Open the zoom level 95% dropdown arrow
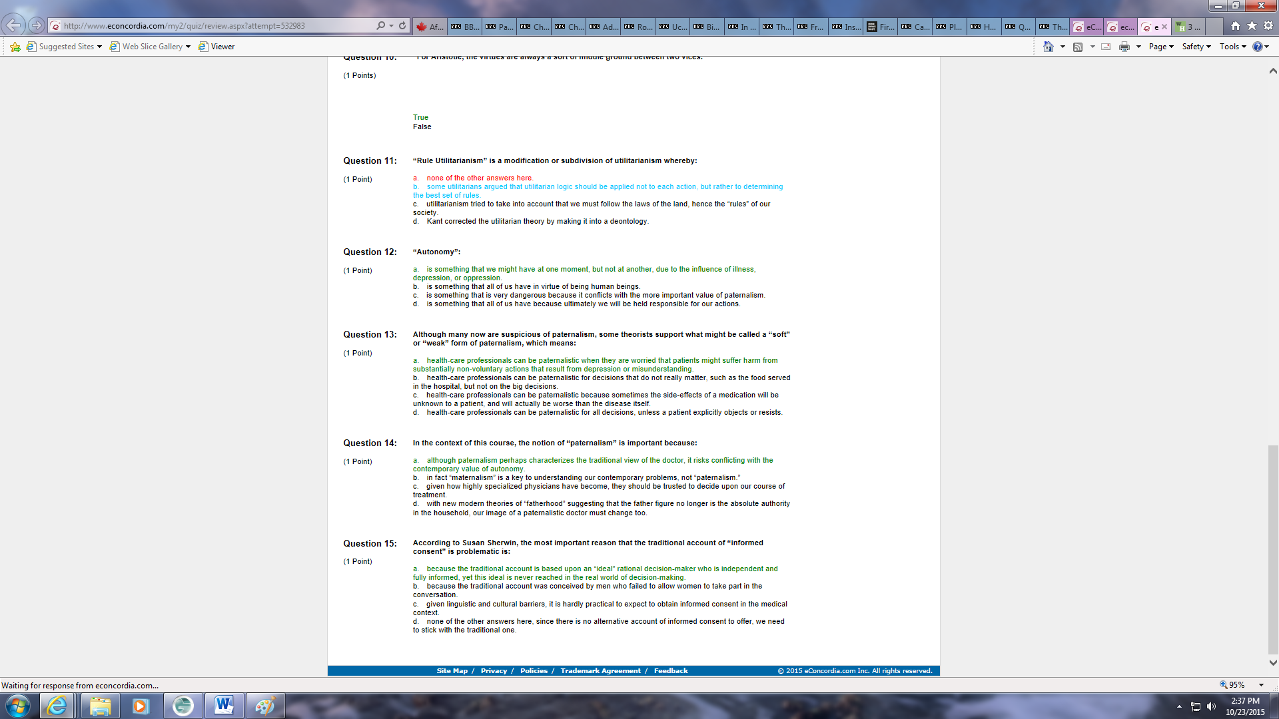 click(x=1261, y=685)
